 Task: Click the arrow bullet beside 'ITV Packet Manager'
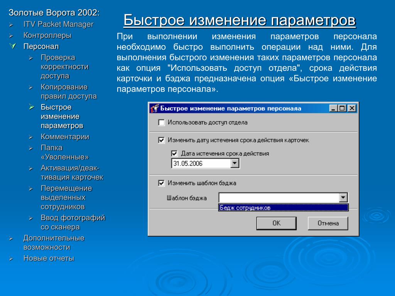(11, 25)
